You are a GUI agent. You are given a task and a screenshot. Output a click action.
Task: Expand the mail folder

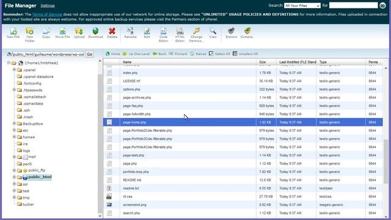point(14,157)
